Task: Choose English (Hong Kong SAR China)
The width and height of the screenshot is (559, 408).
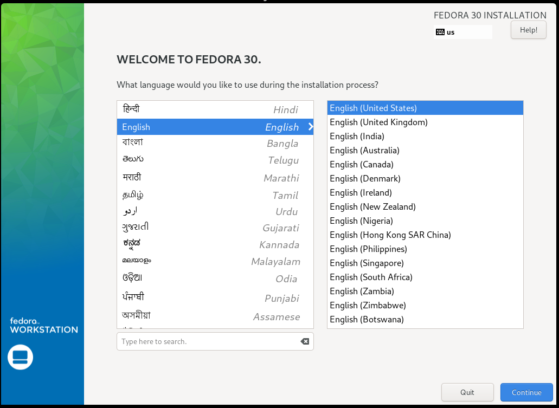Action: 425,235
